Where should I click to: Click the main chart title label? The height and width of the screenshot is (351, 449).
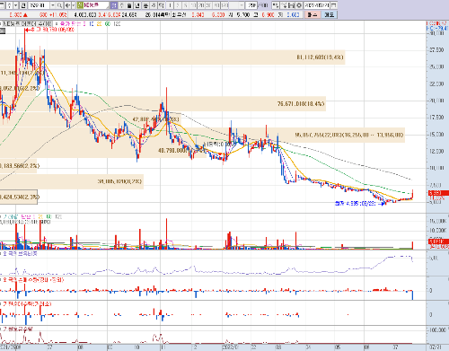tap(28, 24)
